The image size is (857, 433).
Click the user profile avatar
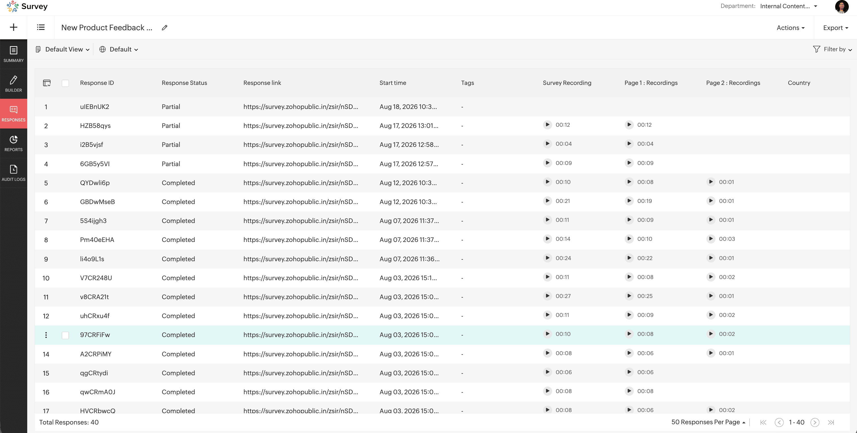tap(842, 7)
